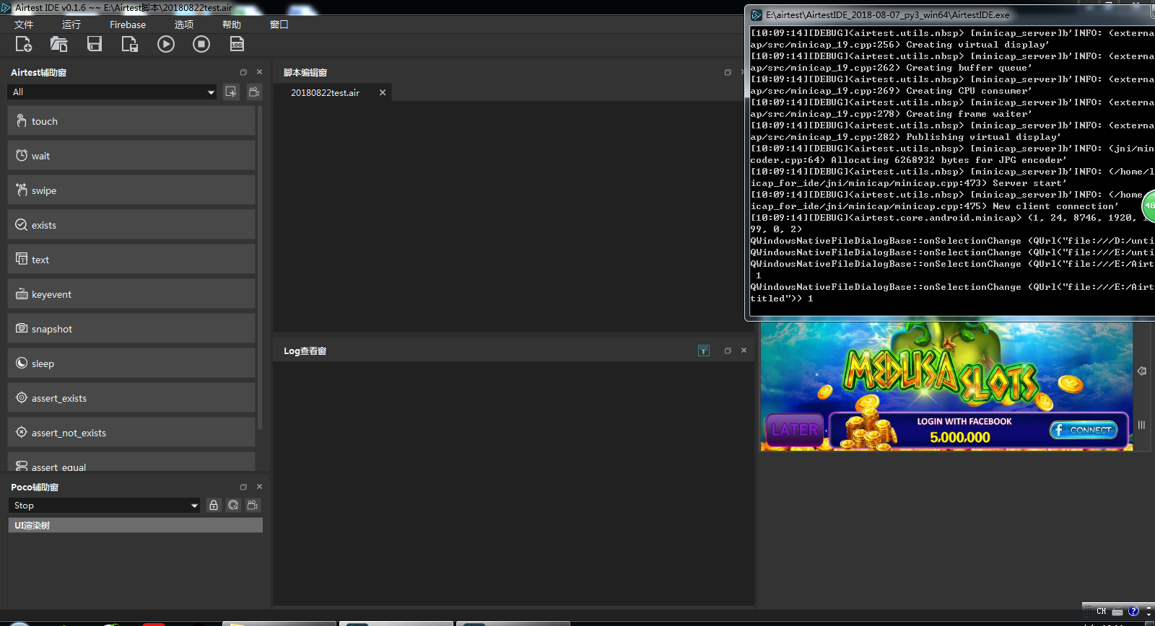The image size is (1155, 626).
Task: Close the Airtest assistant panel
Action: 259,72
